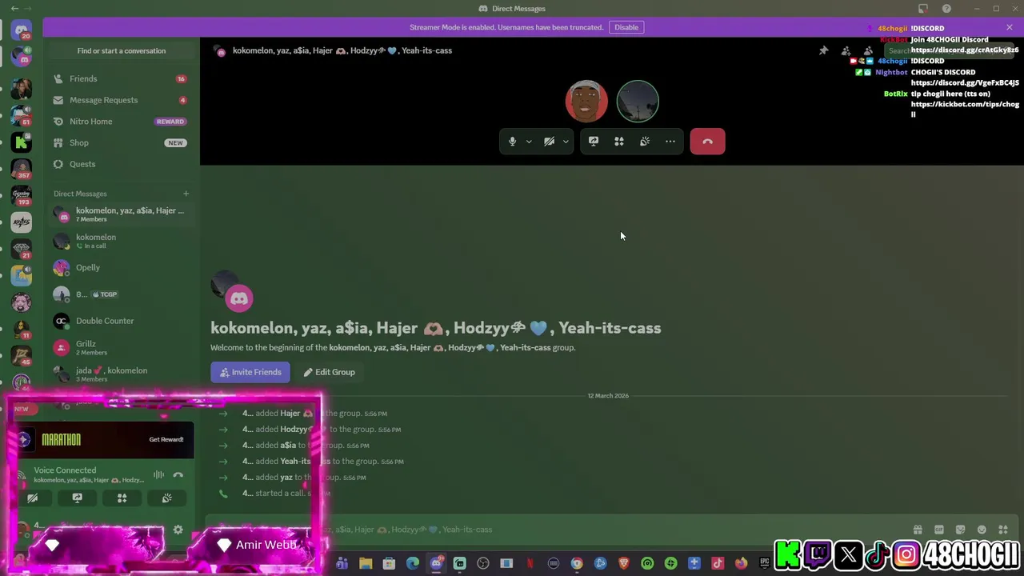The width and height of the screenshot is (1024, 576).
Task: Open pinned messages
Action: point(823,50)
